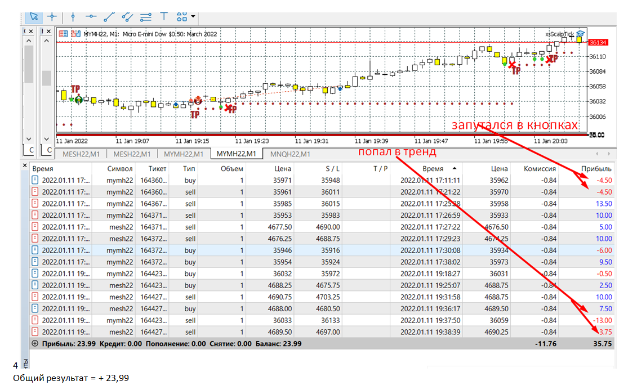Choose the vertical line drawing tool

point(73,16)
